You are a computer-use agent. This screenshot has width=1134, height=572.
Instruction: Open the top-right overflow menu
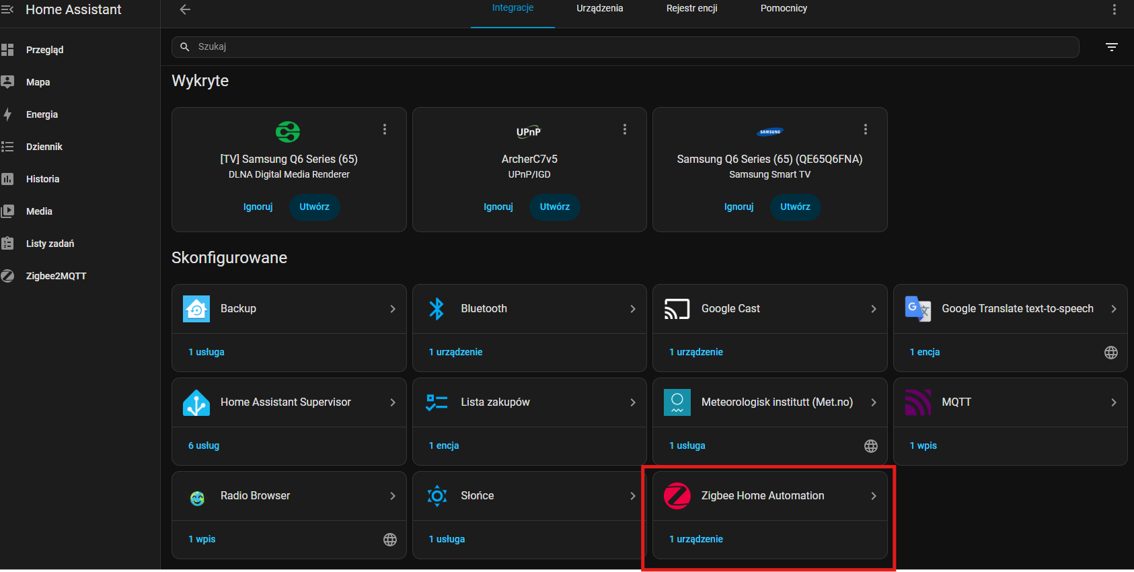tap(1114, 9)
